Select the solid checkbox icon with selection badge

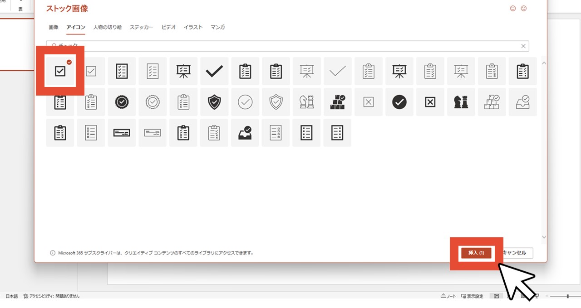coord(60,71)
